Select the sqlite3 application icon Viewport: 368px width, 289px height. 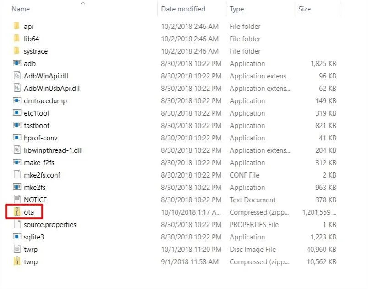(x=17, y=236)
